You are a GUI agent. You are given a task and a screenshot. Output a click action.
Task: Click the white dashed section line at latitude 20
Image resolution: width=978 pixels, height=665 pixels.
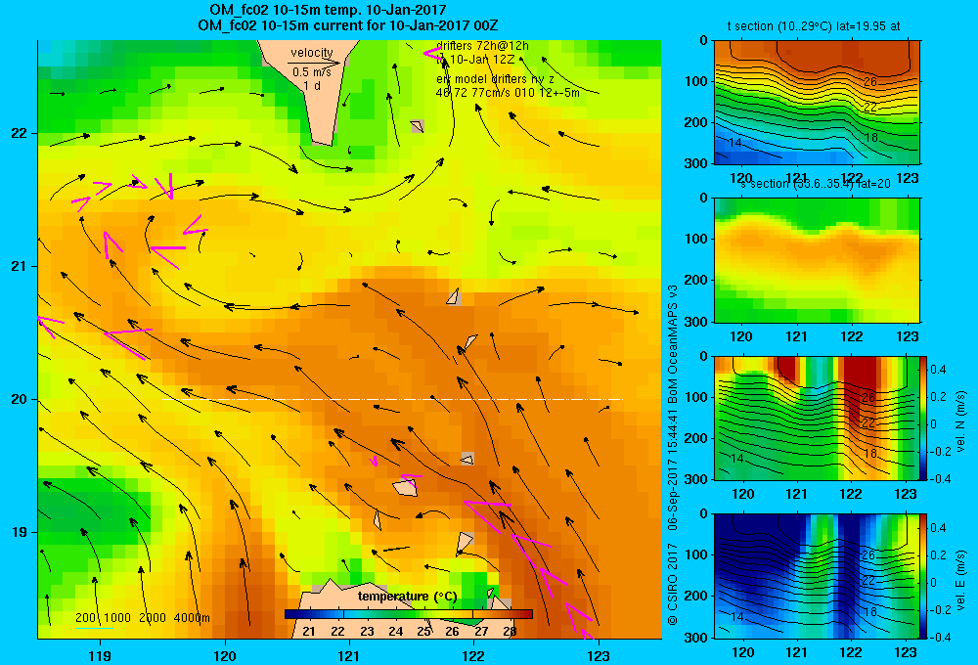point(392,399)
